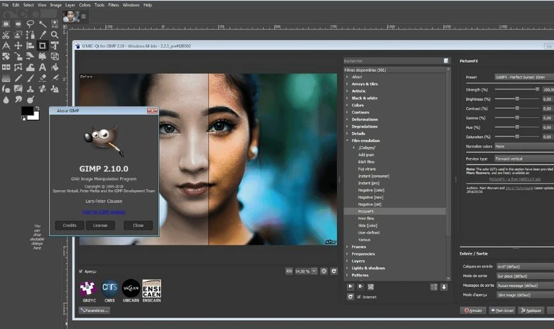554x329 pixels.
Task: Select the Move tool
Action: pos(18,45)
